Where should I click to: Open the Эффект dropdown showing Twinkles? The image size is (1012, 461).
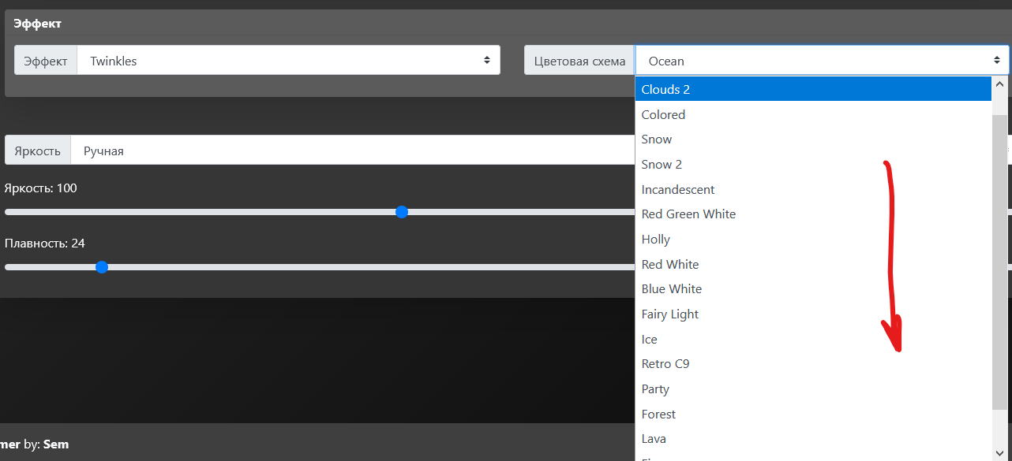(288, 61)
